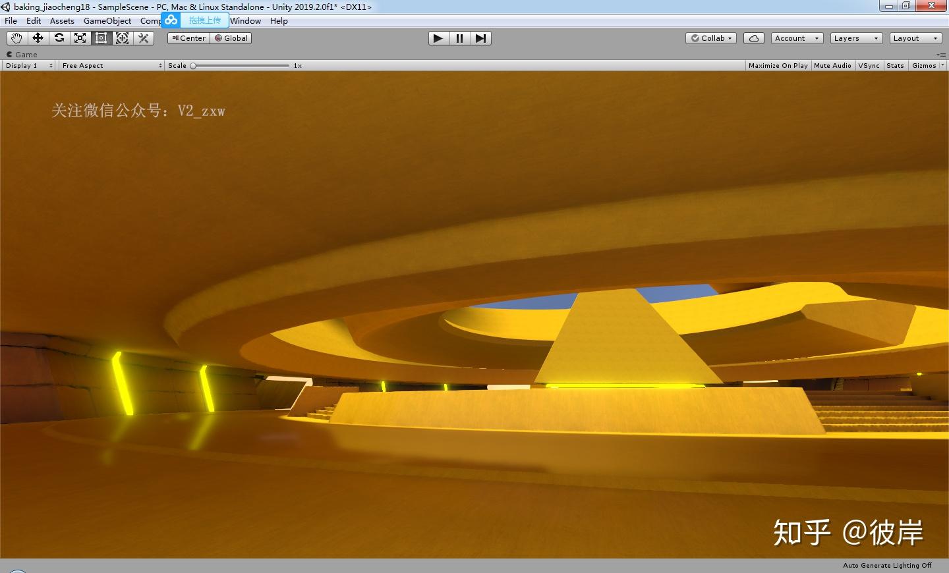Image resolution: width=949 pixels, height=573 pixels.
Task: Open the Assets menu
Action: pos(62,21)
